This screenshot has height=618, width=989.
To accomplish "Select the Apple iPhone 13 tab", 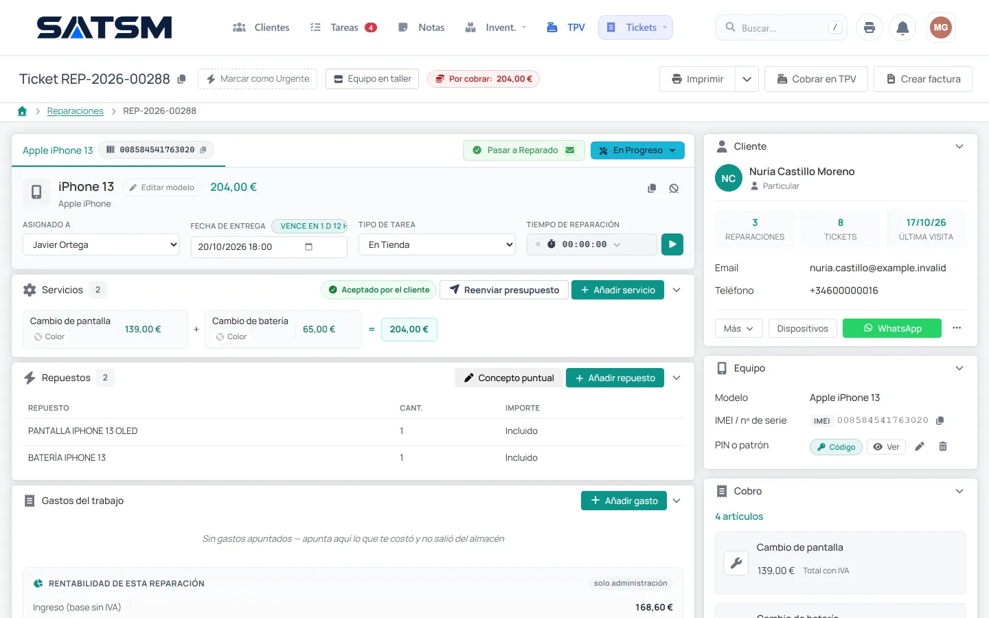I will coord(58,150).
